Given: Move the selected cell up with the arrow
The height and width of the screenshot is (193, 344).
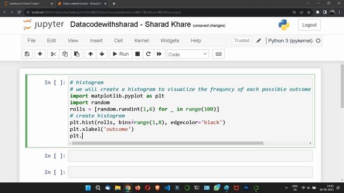Looking at the screenshot, I should (x=90, y=54).
